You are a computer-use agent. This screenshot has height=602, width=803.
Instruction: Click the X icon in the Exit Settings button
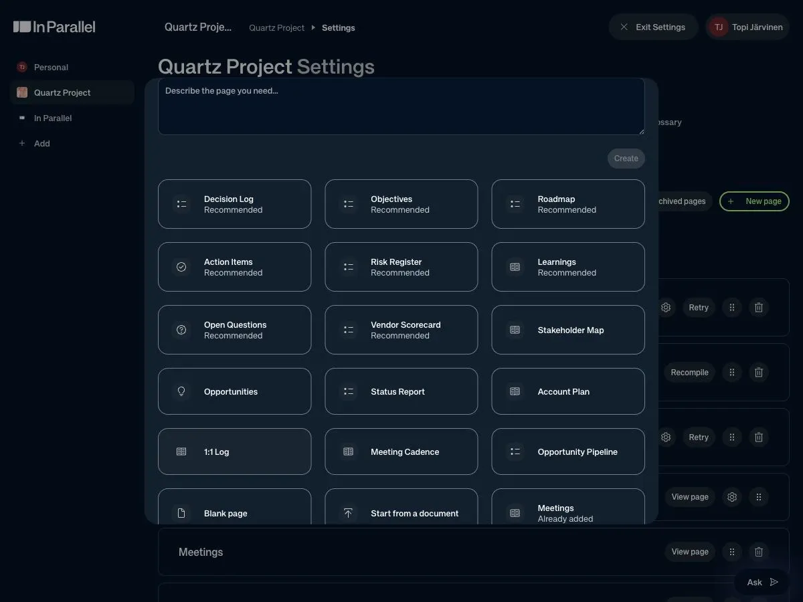624,27
